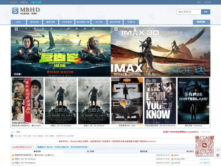Viewport: 221px width, 166px height.
Task: Click the 升级VIP会员 link in the top bar
Action: tap(36, 2)
